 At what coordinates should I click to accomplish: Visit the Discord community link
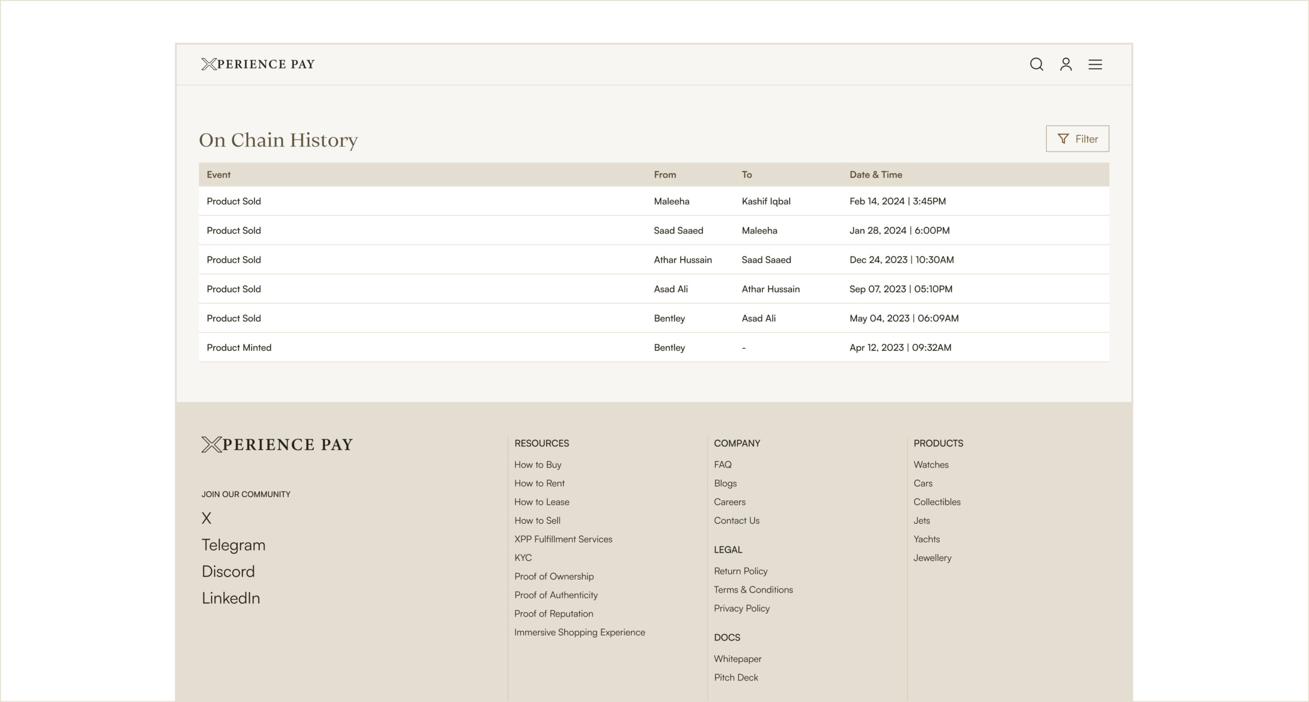228,572
